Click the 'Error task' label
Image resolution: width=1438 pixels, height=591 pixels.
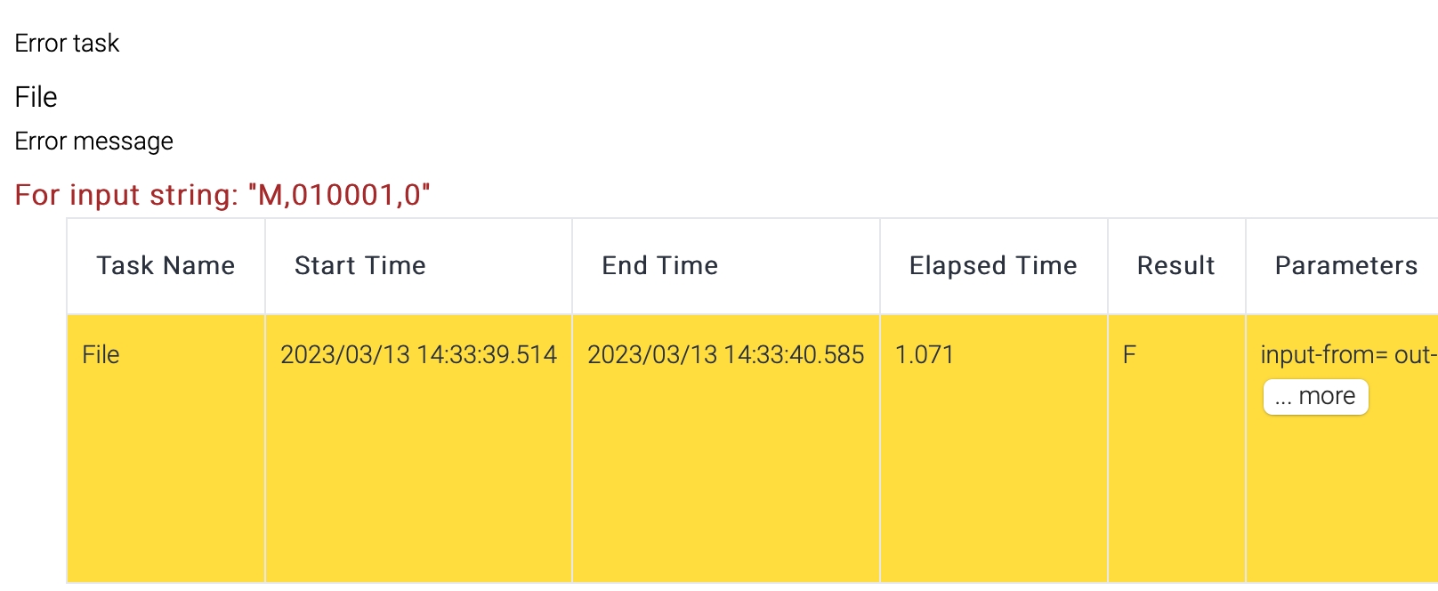67,44
